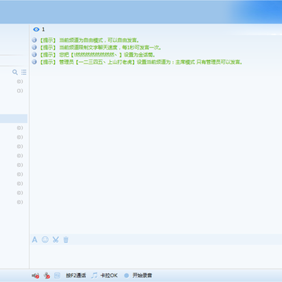282x282 pixels.
Task: Clear chat with the trash icon
Action: point(66,240)
